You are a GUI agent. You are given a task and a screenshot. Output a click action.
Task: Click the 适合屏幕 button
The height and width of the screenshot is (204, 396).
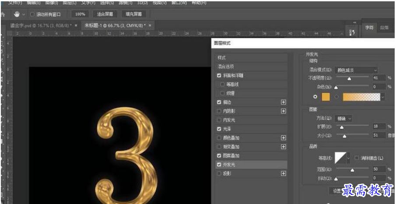point(105,14)
